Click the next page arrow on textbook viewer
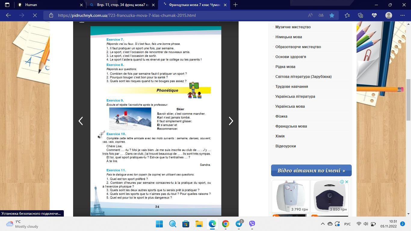 [x=231, y=121]
